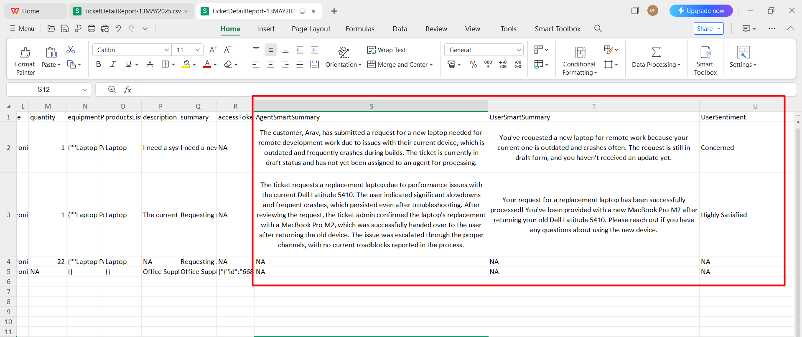Click the Print Preview icon
The width and height of the screenshot is (802, 337).
point(105,28)
